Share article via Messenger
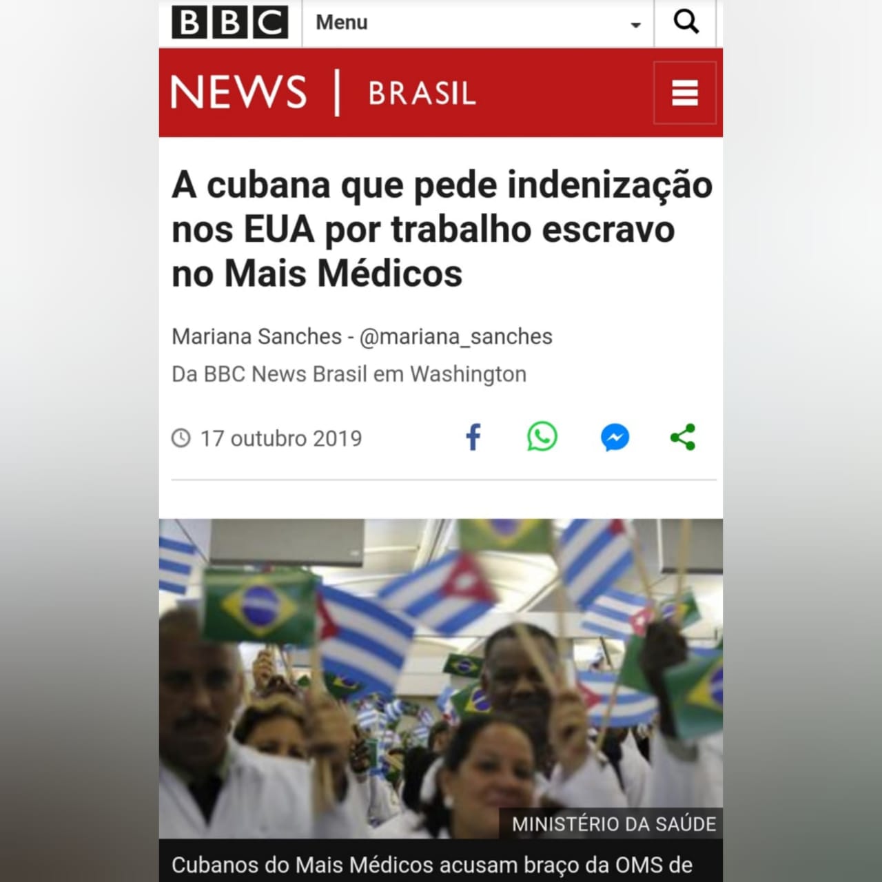The image size is (882, 882). [615, 438]
